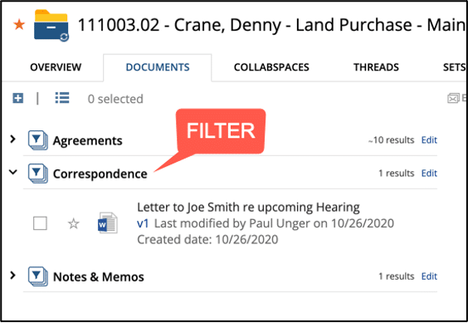Expand the Agreements filter

pyautogui.click(x=12, y=139)
